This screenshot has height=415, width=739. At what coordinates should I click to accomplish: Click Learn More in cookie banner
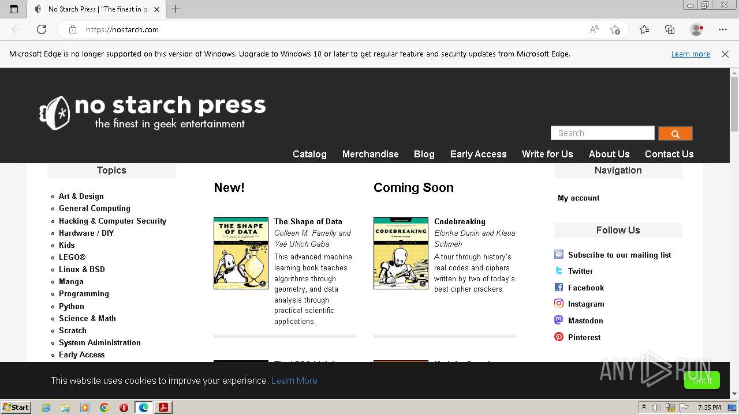pyautogui.click(x=294, y=380)
